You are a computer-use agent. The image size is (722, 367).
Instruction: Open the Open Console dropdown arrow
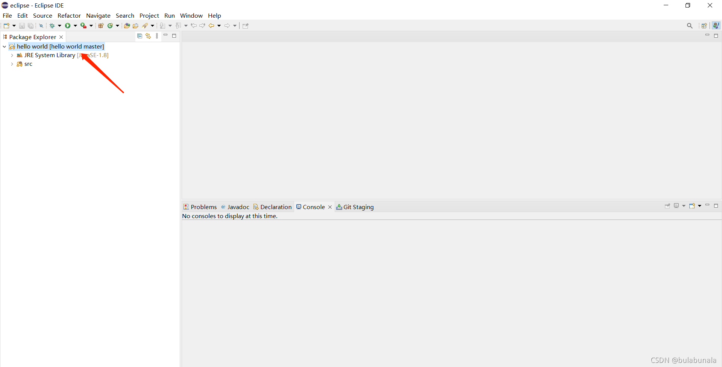pyautogui.click(x=699, y=206)
